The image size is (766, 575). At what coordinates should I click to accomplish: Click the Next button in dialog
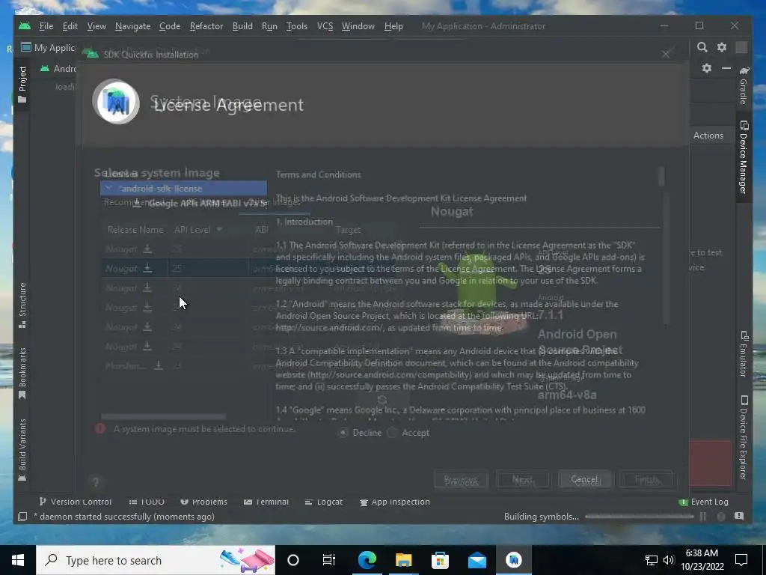point(523,480)
